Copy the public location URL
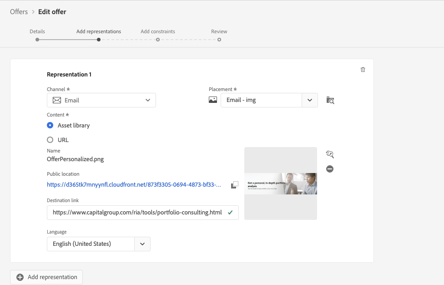Image resolution: width=444 pixels, height=285 pixels. point(234,185)
